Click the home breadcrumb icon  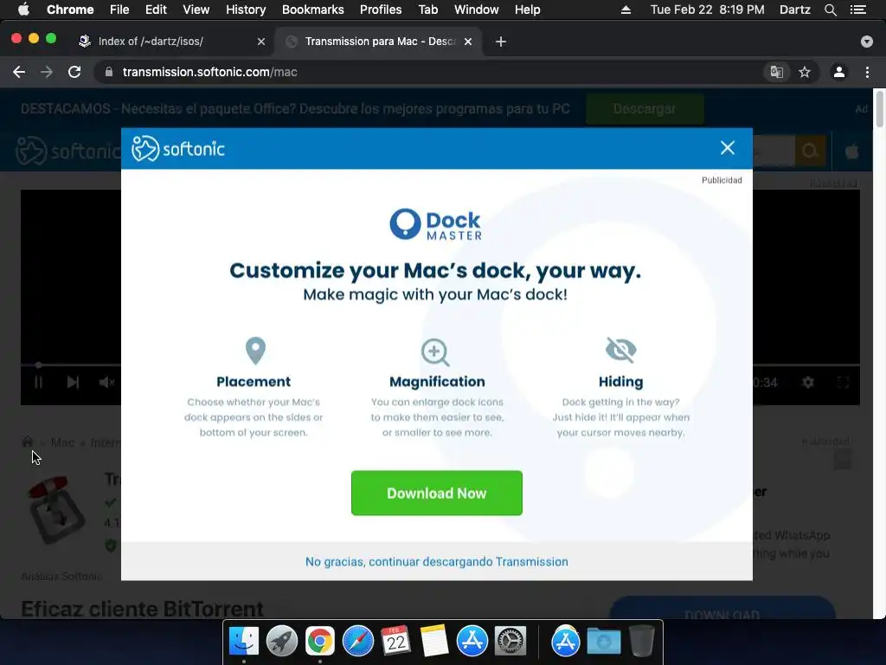click(27, 442)
